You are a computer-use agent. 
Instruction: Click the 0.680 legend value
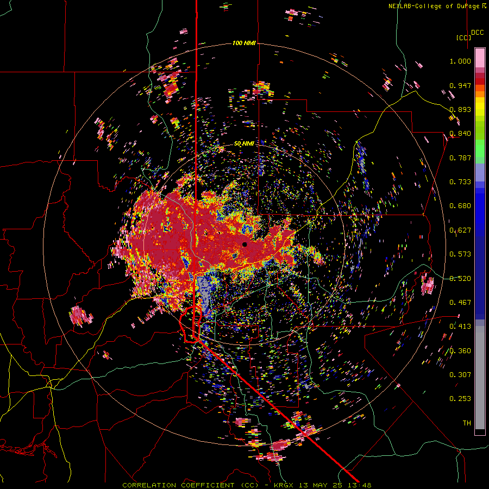pos(460,206)
